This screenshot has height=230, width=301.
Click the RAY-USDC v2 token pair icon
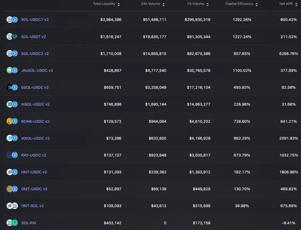click(12, 155)
